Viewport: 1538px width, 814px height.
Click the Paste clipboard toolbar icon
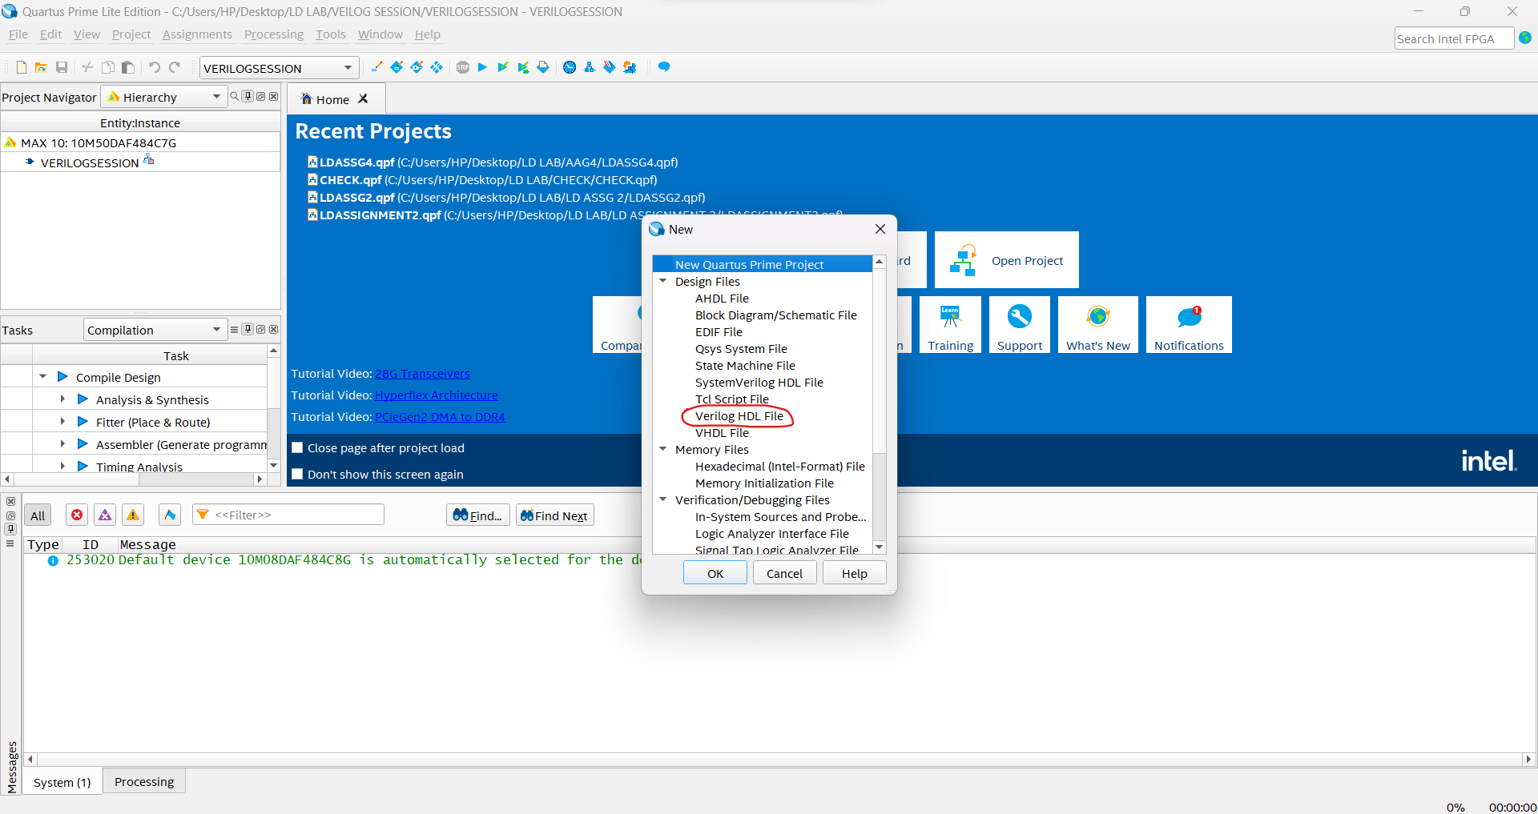(x=127, y=67)
